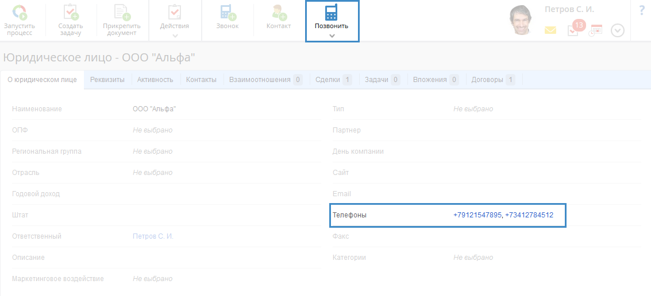651x296 pixels.
Task: Switch to the Реквизиты tab
Action: (107, 80)
